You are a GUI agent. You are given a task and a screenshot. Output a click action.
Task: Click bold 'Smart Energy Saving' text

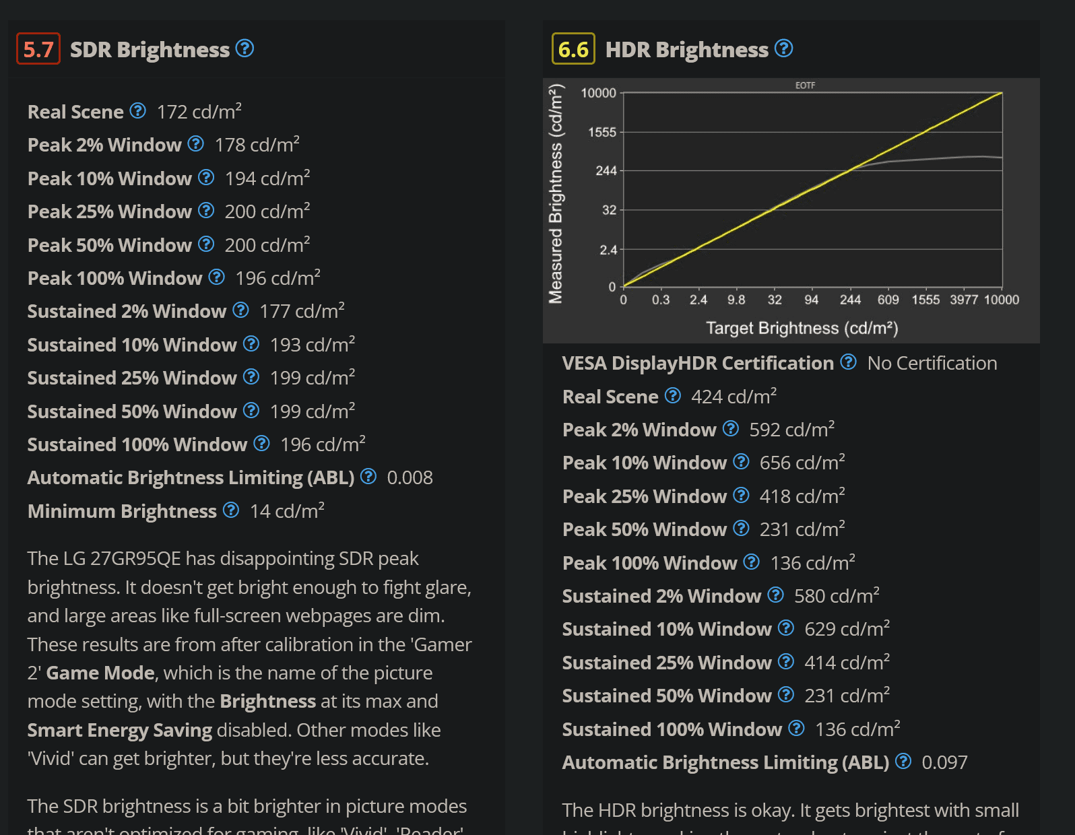[x=120, y=730]
